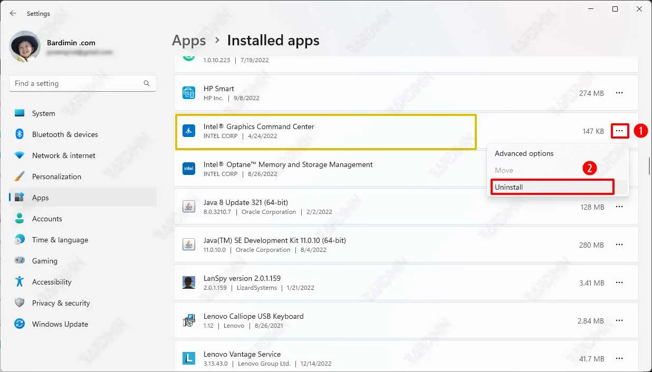The height and width of the screenshot is (372, 652).
Task: Click the Intel Optane Memory app icon
Action: [x=188, y=169]
